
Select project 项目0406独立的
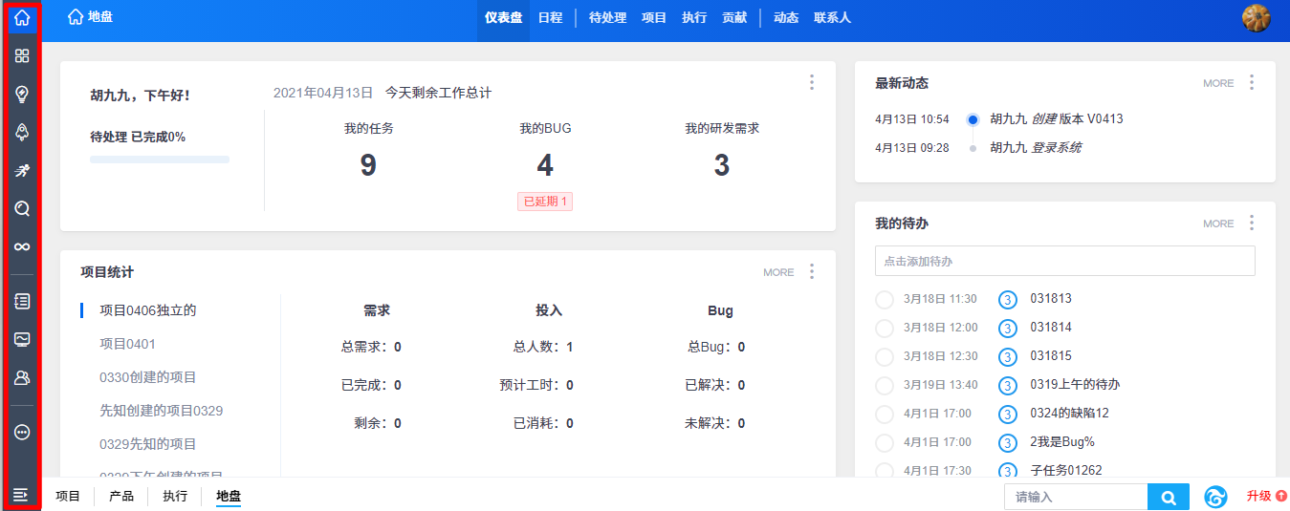(x=148, y=310)
